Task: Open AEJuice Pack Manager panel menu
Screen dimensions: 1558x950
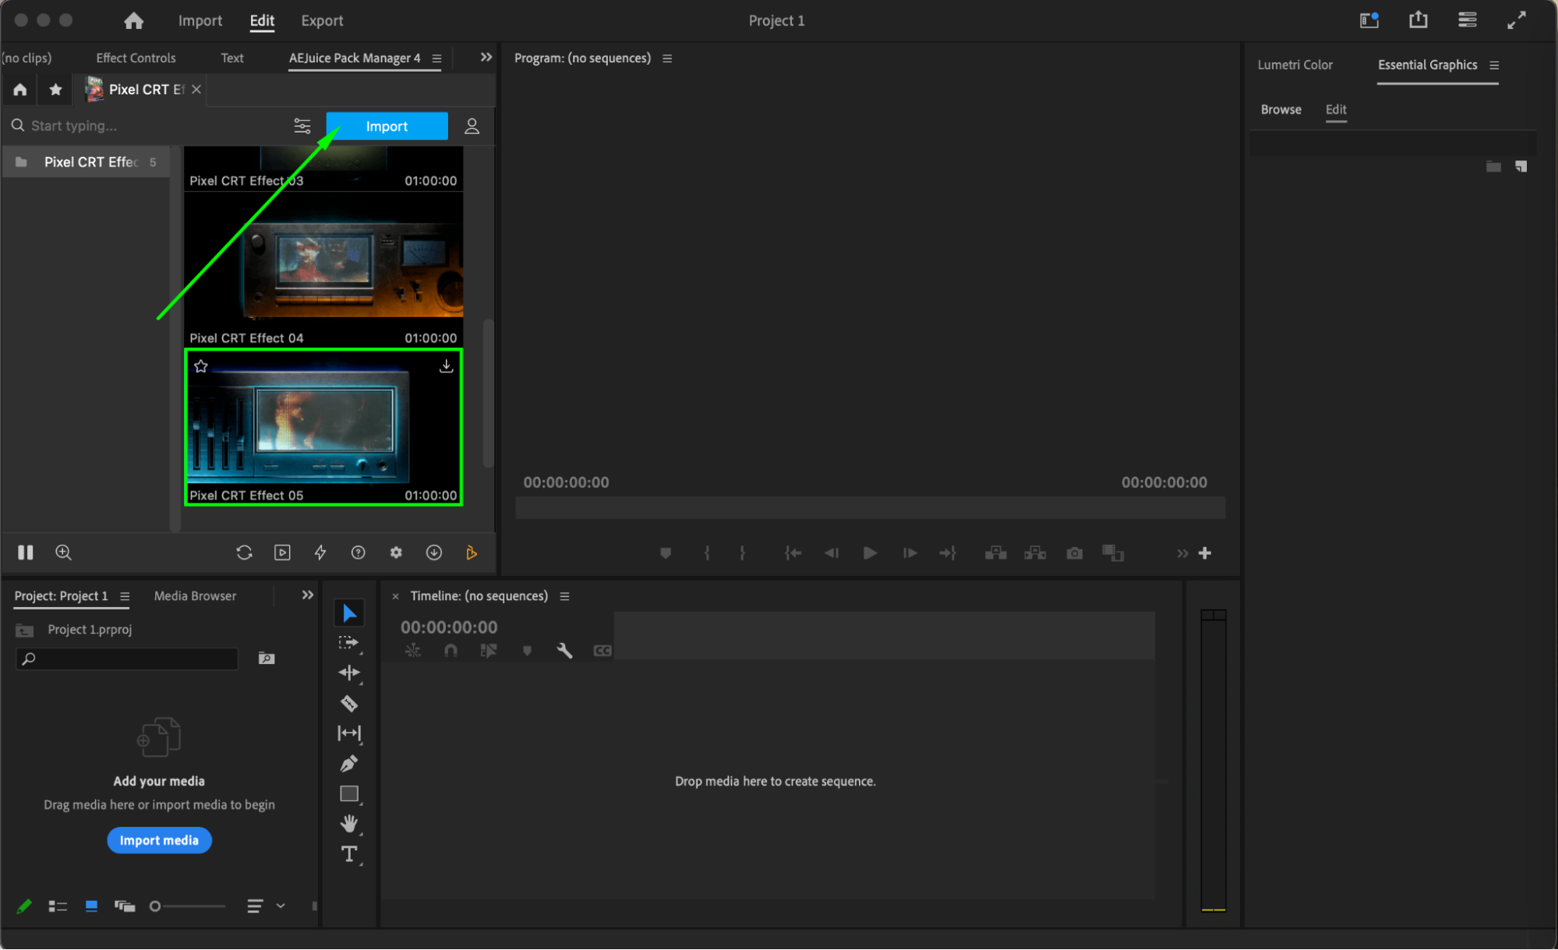Action: [x=437, y=58]
